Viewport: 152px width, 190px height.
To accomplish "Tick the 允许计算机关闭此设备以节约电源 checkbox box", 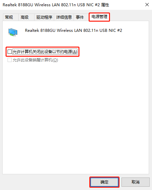I will tap(10, 52).
